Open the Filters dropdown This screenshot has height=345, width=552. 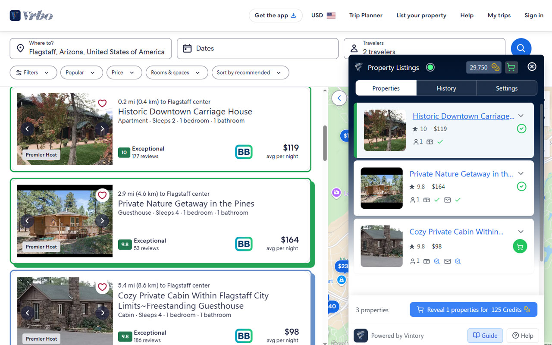click(x=33, y=72)
